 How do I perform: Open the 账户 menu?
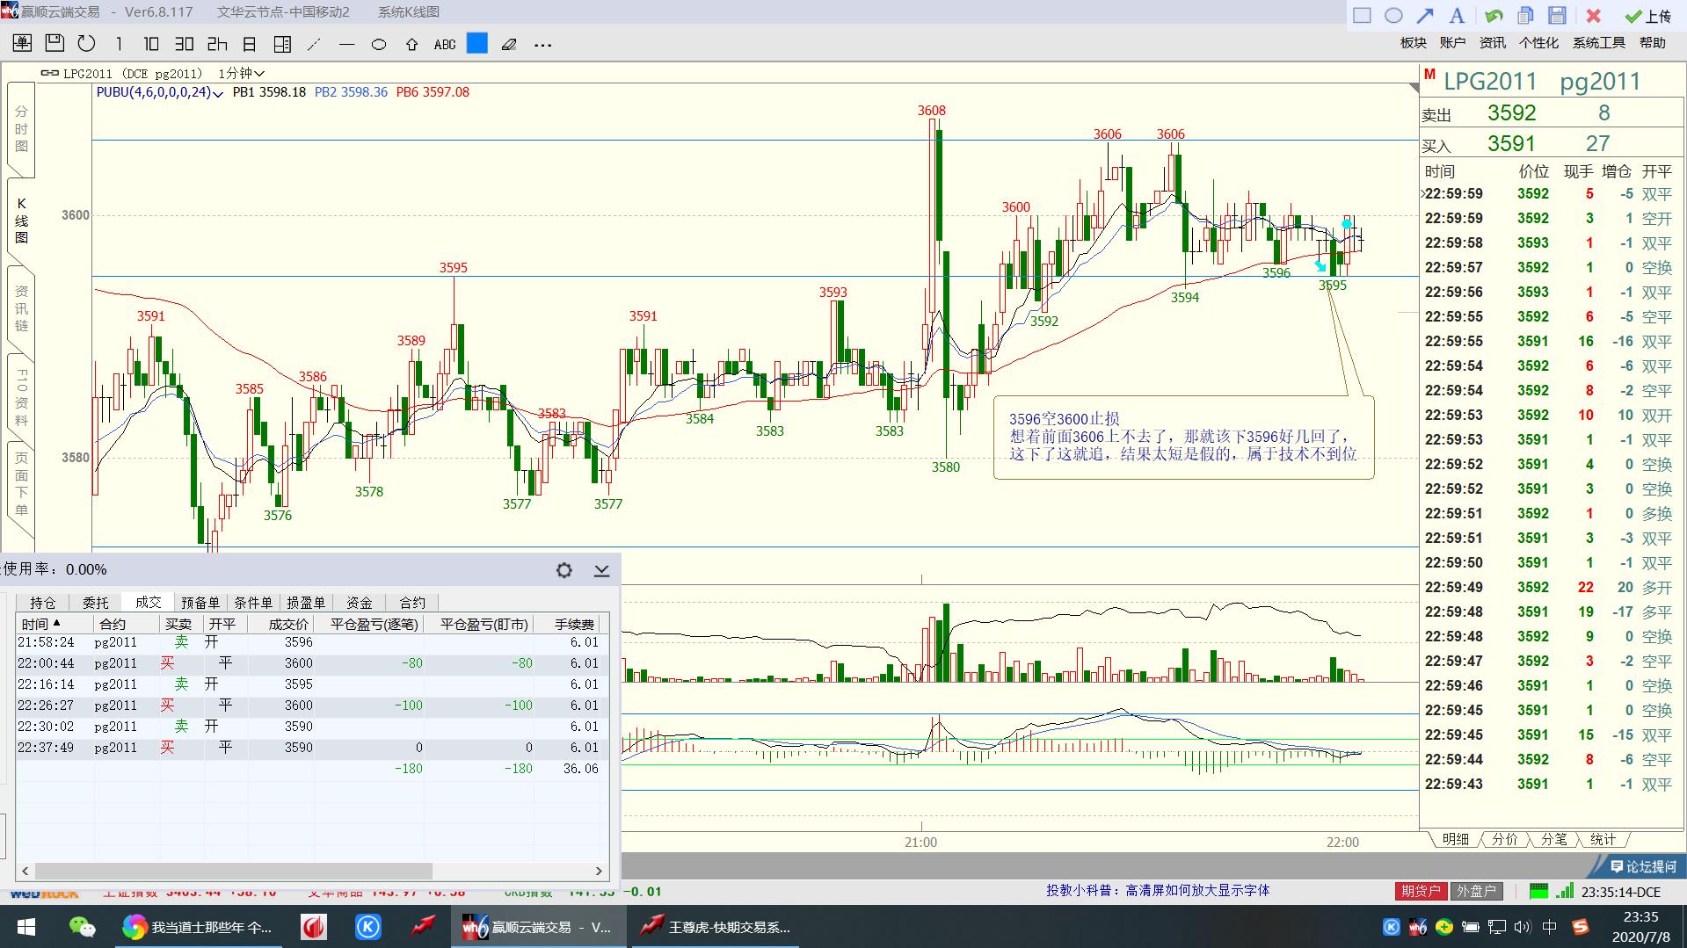pos(1452,42)
